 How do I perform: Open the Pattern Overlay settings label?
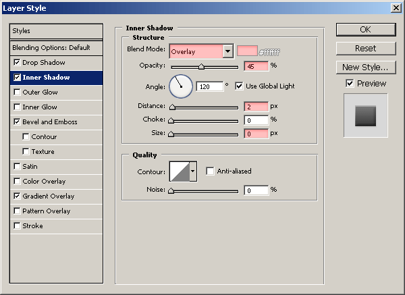point(46,211)
